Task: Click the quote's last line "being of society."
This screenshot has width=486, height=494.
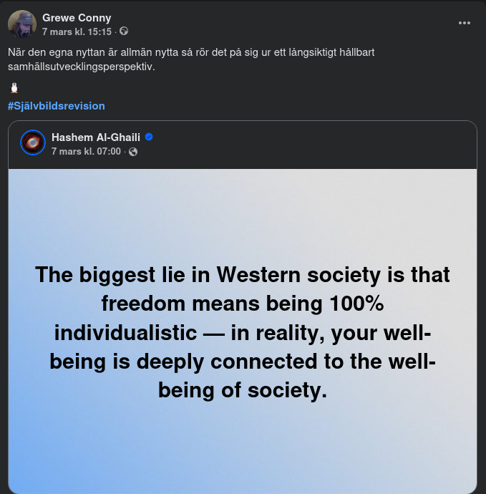Action: pos(243,390)
